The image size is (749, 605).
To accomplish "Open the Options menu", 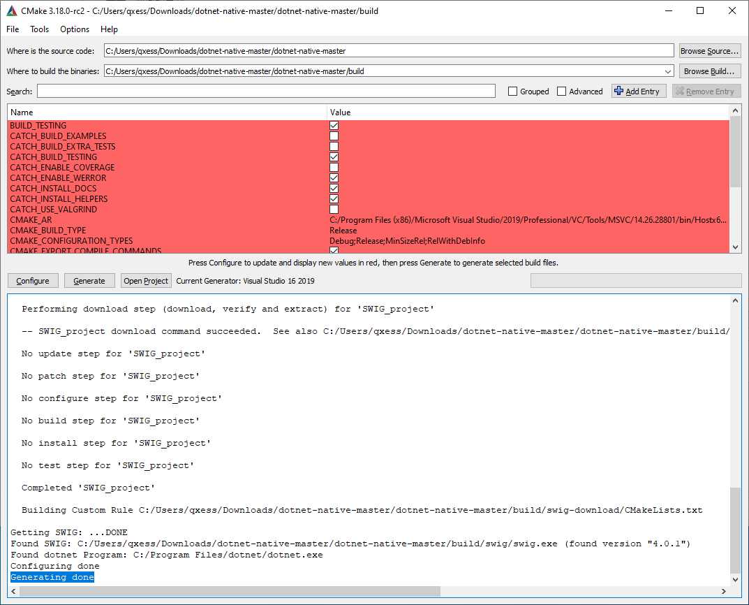I will coord(75,29).
